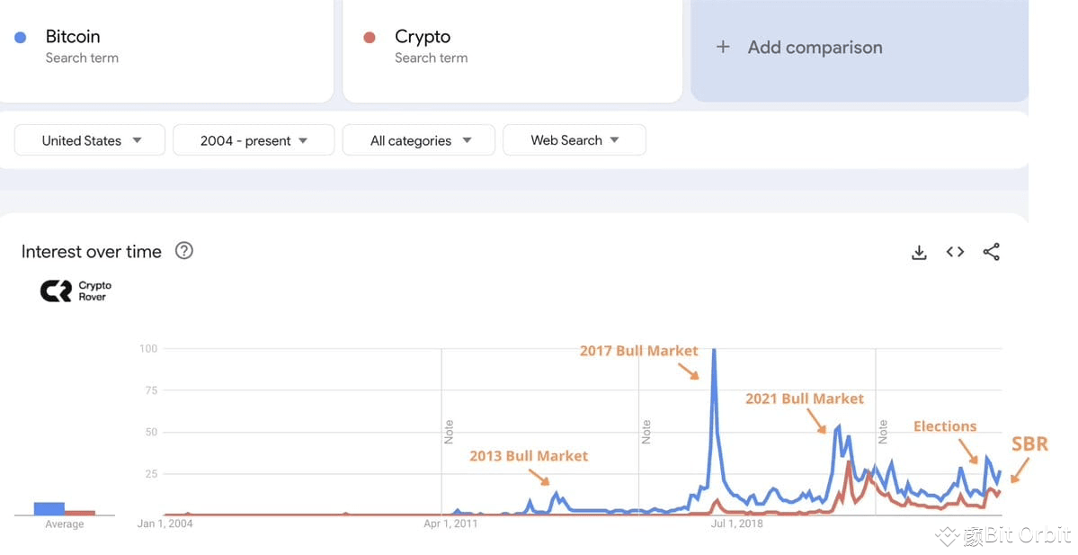1078x555 pixels.
Task: Click the red Crypto color dot
Action: pos(370,37)
